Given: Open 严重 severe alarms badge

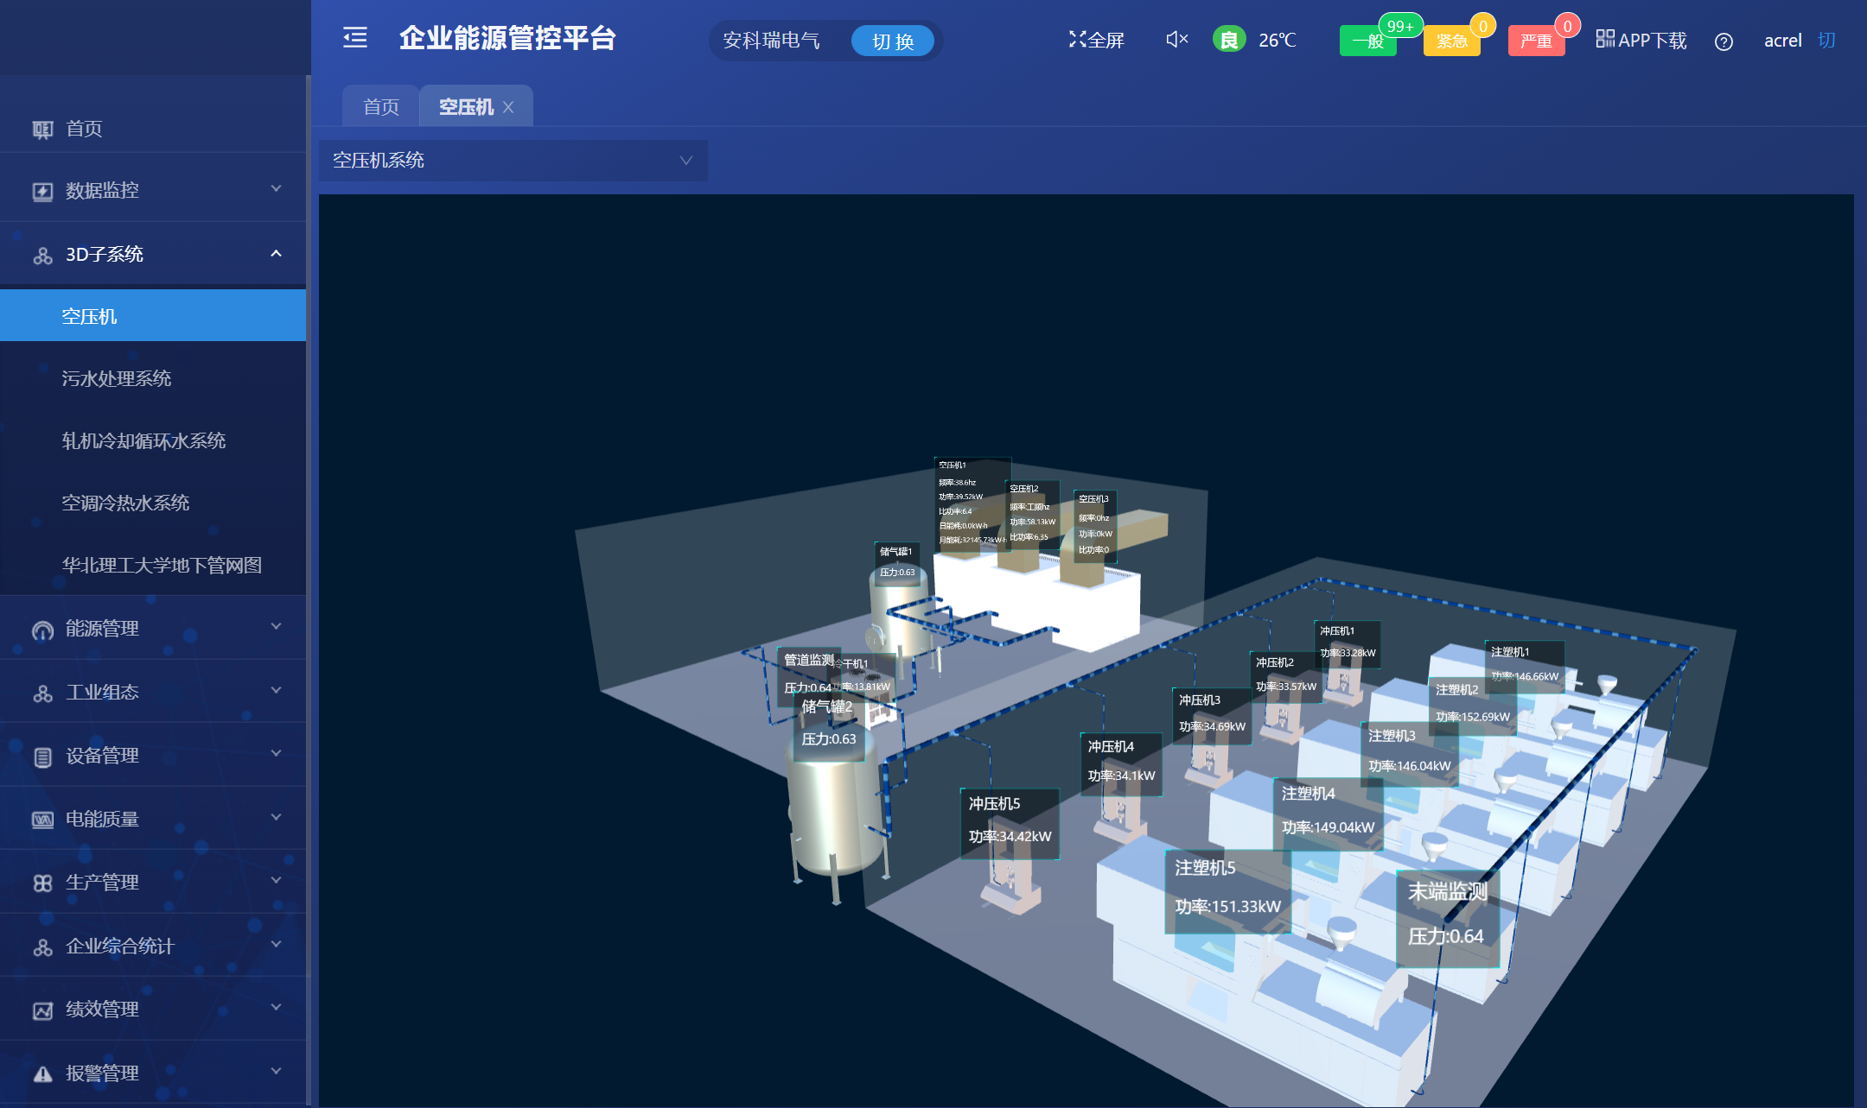Looking at the screenshot, I should [1536, 41].
